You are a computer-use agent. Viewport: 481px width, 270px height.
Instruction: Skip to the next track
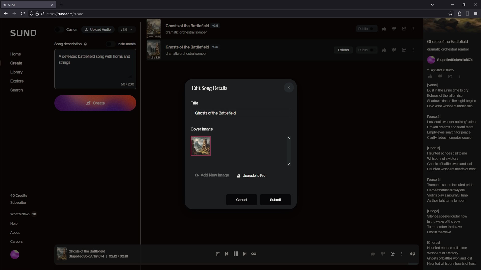[x=245, y=254]
